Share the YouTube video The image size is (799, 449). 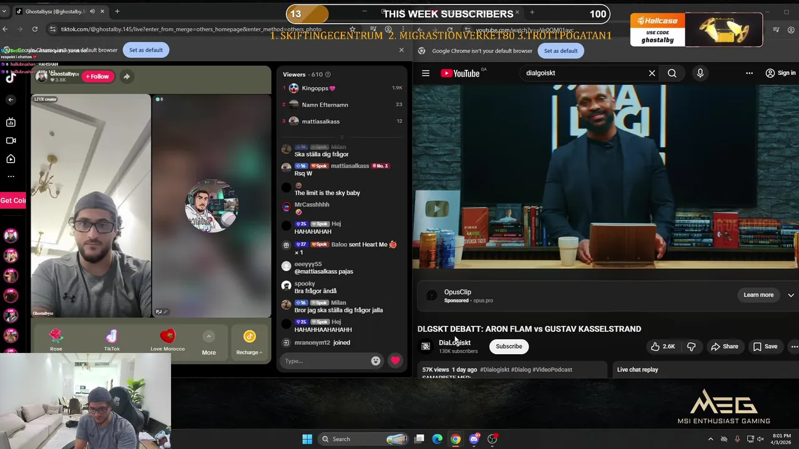coord(724,346)
